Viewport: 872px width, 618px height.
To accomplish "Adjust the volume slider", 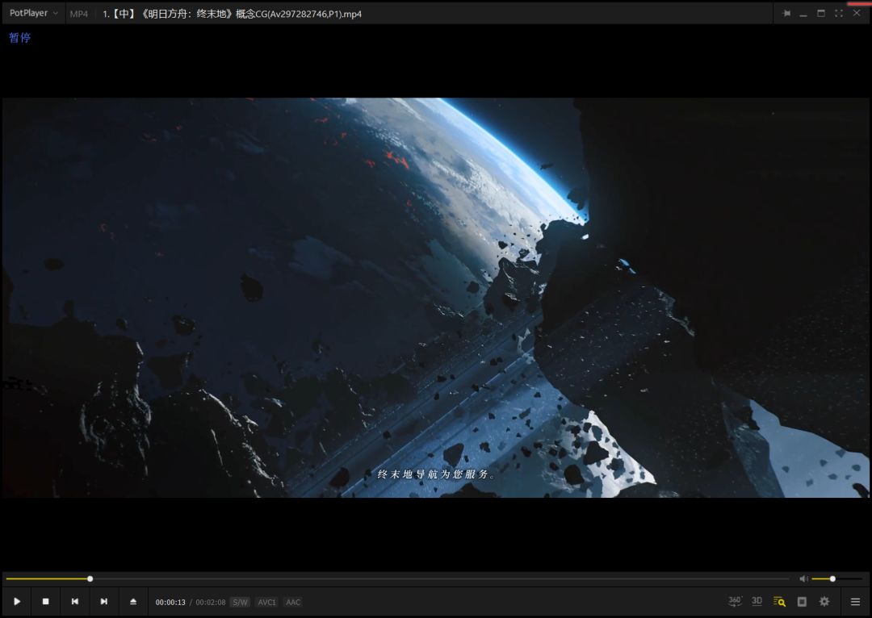I will tap(832, 578).
